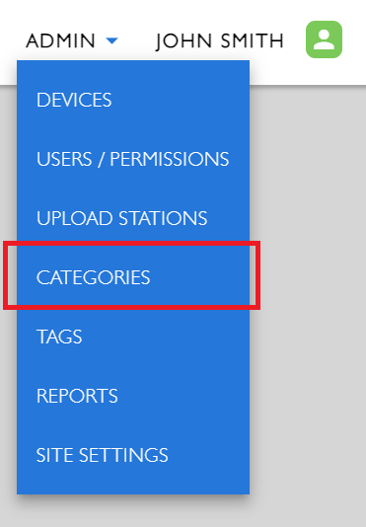
Task: Select Reports in the dropdown list
Action: (x=133, y=396)
